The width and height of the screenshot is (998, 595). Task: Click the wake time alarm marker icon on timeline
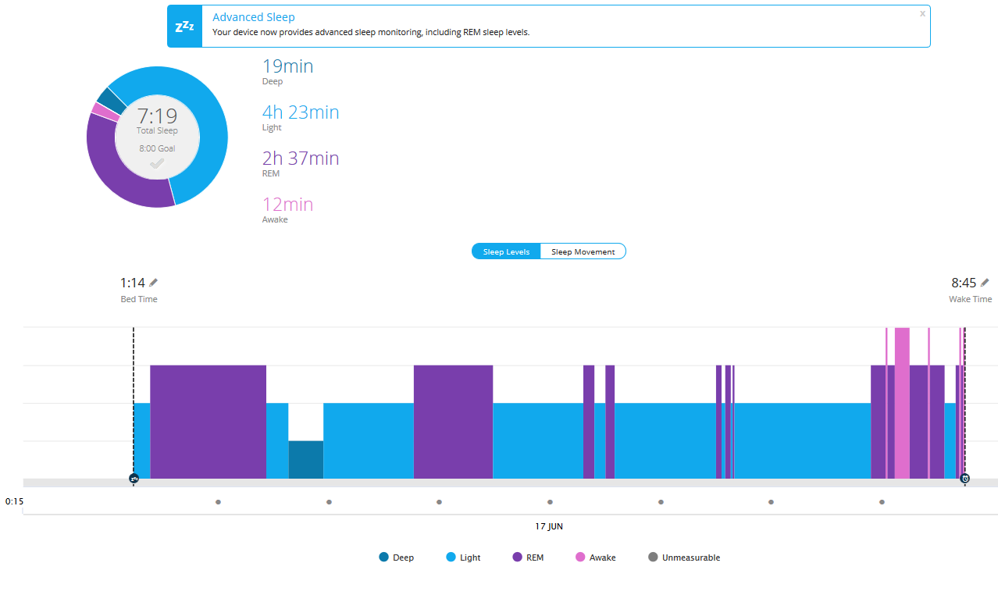coord(965,478)
